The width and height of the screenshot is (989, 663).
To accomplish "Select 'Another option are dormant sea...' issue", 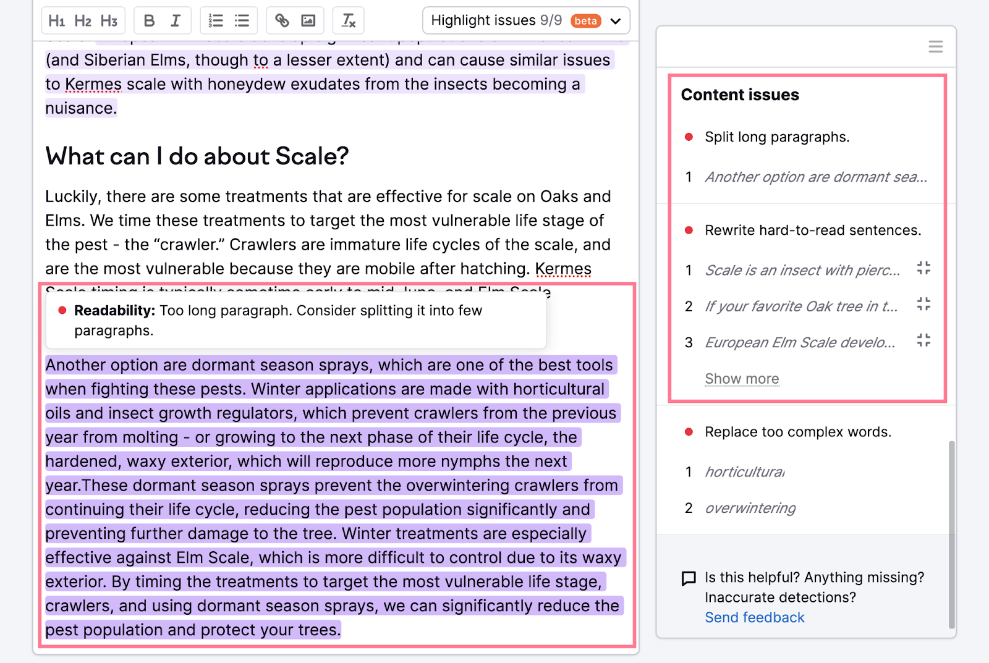I will pyautogui.click(x=816, y=177).
